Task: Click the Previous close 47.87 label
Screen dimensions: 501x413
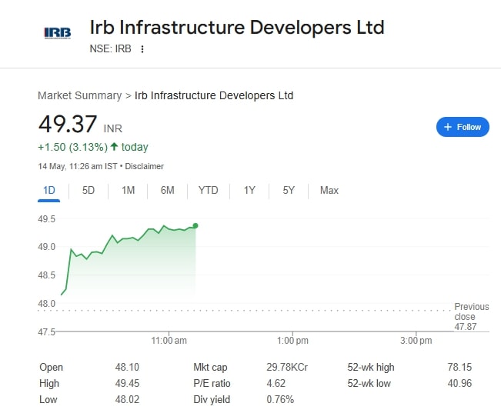Action: point(471,317)
